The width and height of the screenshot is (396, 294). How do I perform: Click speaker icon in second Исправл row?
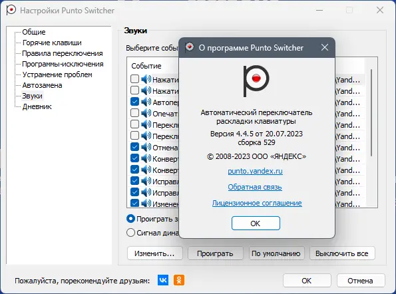click(146, 192)
